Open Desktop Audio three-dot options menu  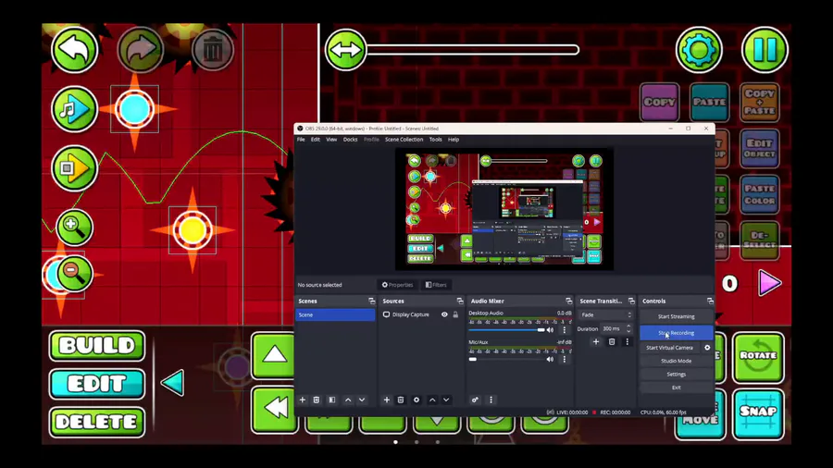point(565,330)
